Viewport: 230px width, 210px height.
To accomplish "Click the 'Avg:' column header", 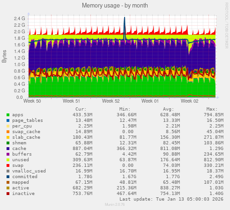I will pyautogui.click(x=169, y=109).
